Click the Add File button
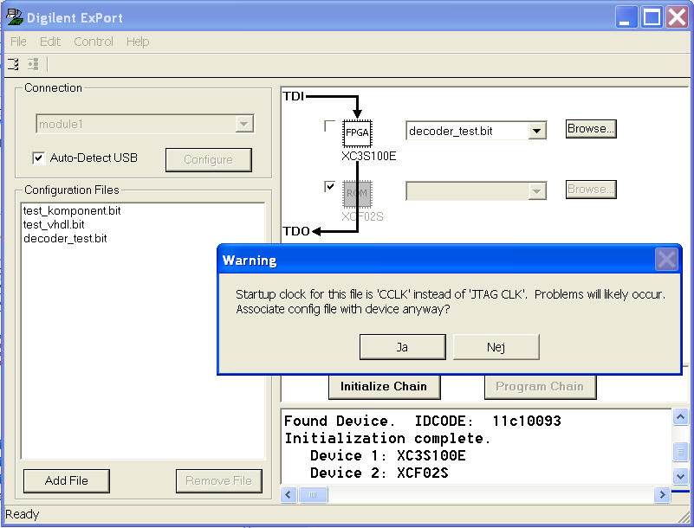This screenshot has width=694, height=528. tap(67, 480)
